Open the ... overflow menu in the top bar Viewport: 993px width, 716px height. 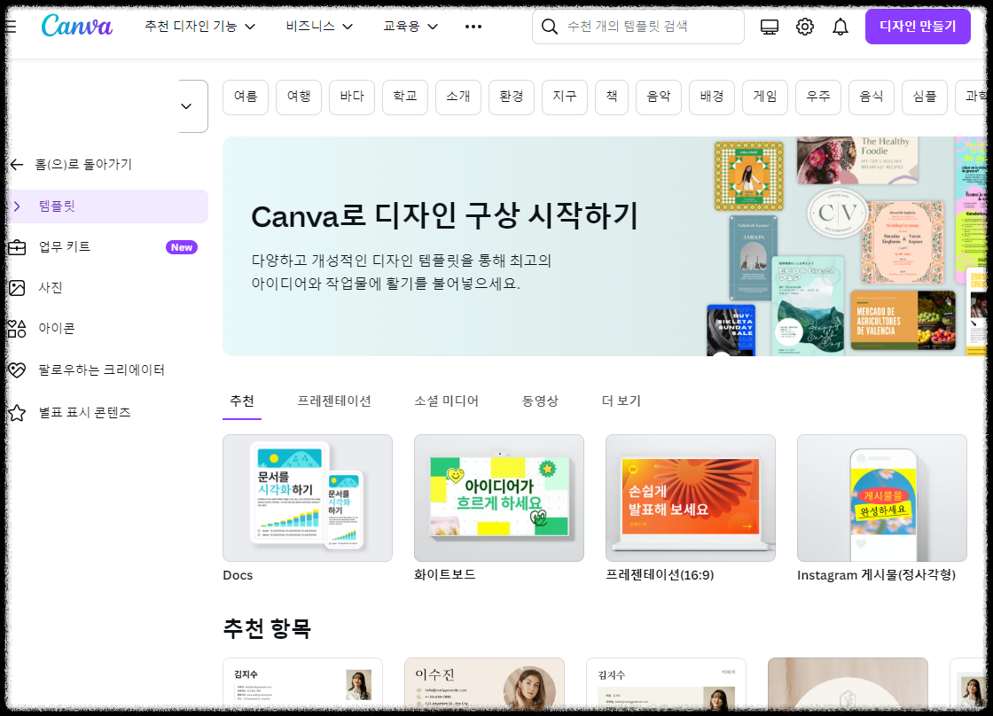(473, 27)
